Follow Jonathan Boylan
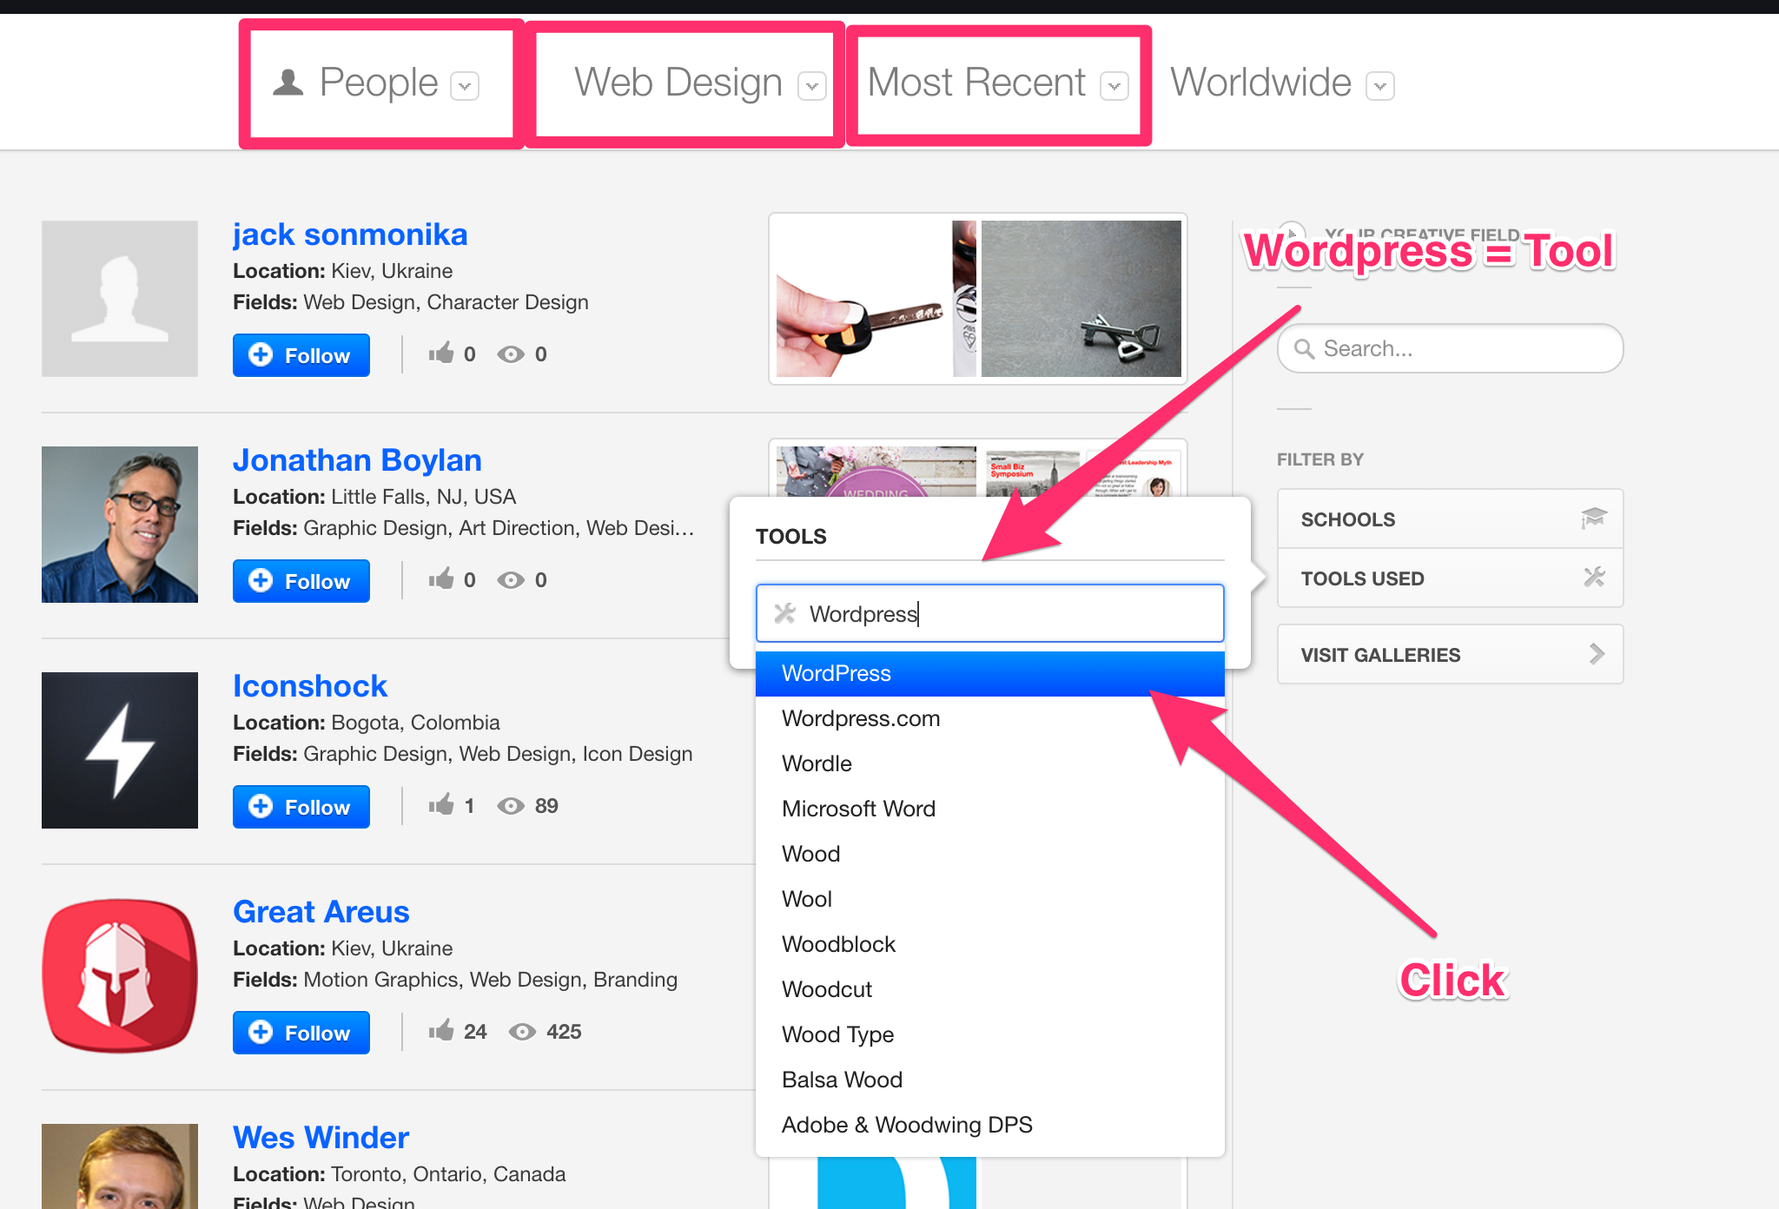The height and width of the screenshot is (1209, 1779). [301, 581]
